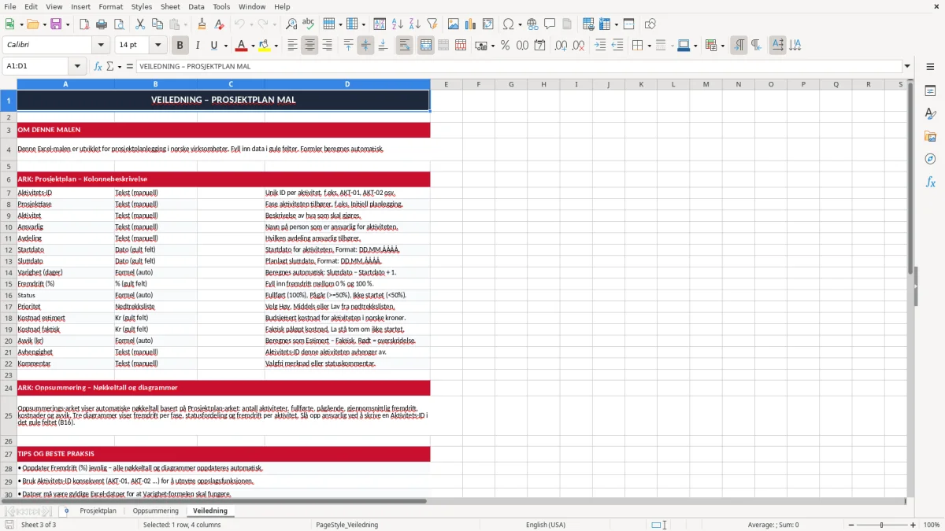Open the Data menu
Screen dimensions: 945x531
196,6
